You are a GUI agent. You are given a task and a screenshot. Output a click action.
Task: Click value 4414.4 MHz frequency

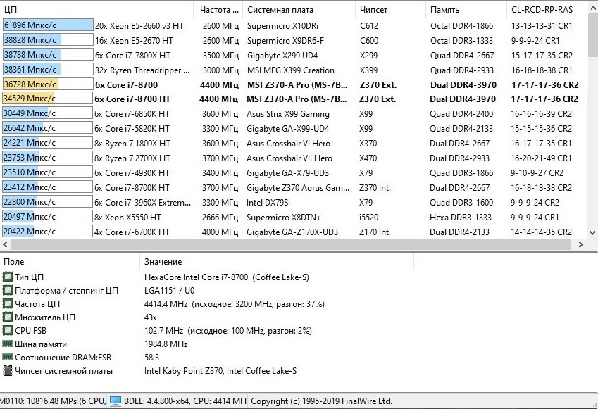[234, 304]
